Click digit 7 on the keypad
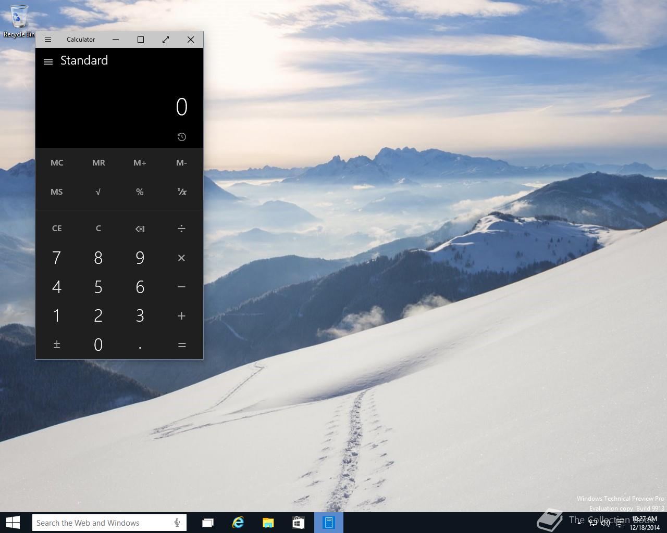Image resolution: width=667 pixels, height=533 pixels. coord(57,258)
